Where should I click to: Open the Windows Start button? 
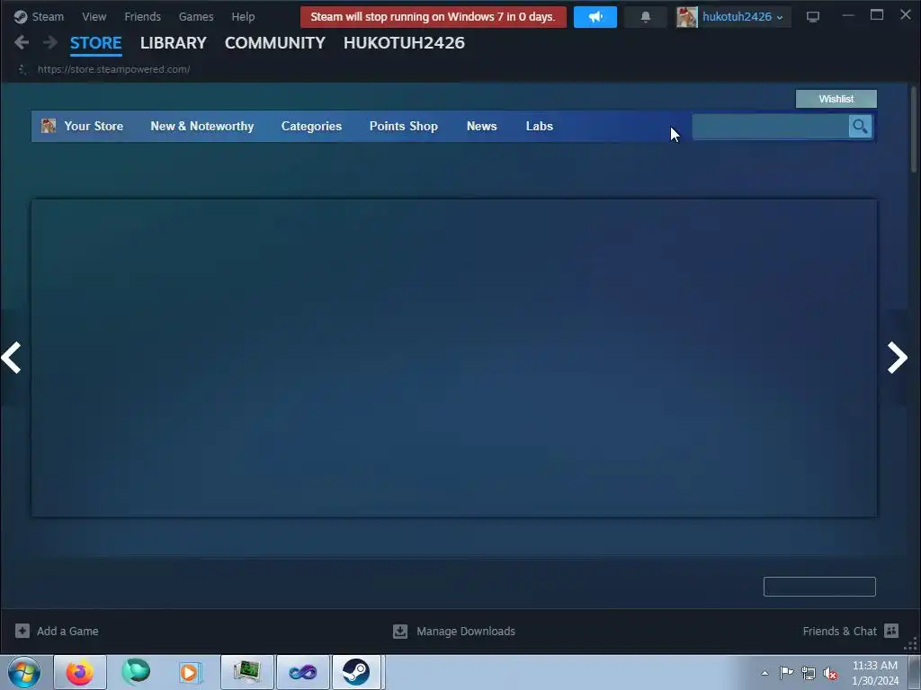click(x=24, y=672)
